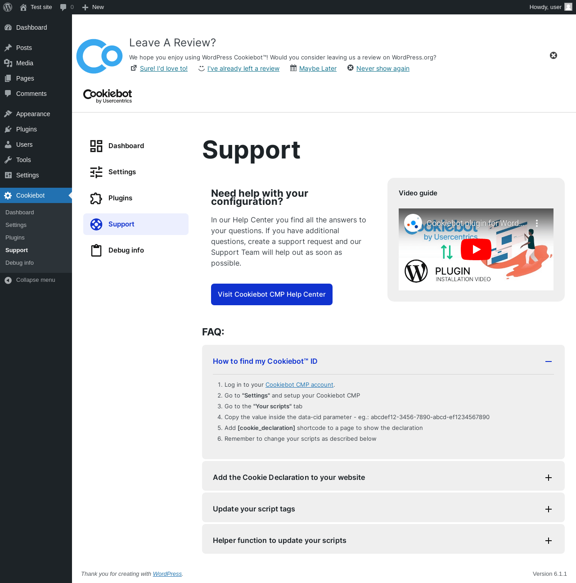Click the Cookiebot plugin video title
Image resolution: width=576 pixels, height=583 pixels.
tap(476, 223)
